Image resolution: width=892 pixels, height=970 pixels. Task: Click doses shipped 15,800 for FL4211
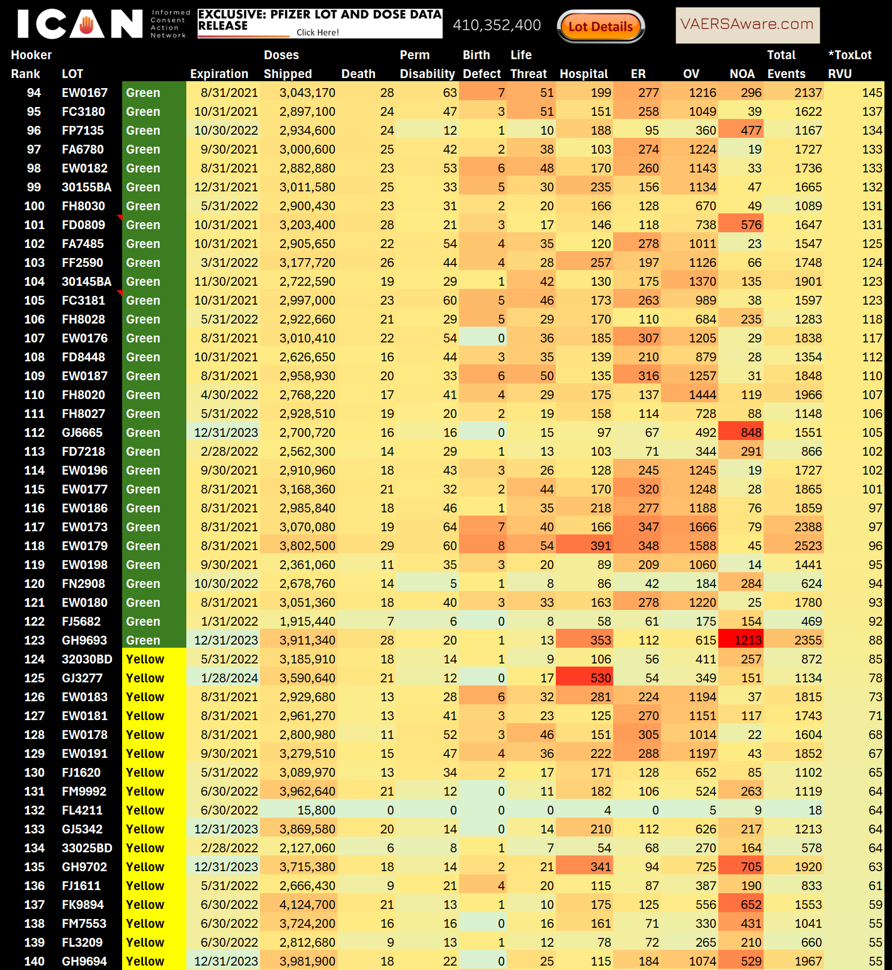(298, 810)
